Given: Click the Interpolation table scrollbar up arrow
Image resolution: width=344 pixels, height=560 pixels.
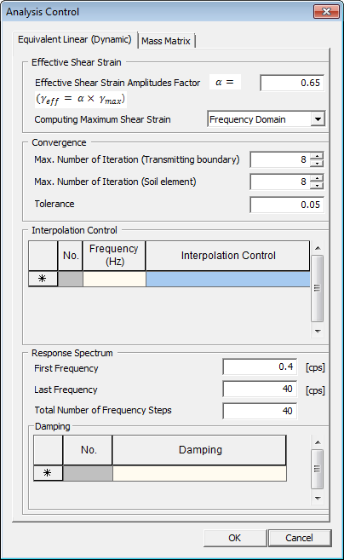Looking at the screenshot, I should [x=318, y=248].
